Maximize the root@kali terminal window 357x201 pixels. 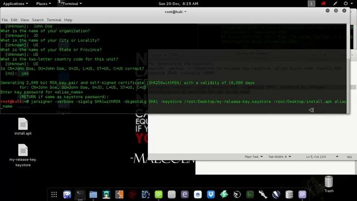coord(336,11)
